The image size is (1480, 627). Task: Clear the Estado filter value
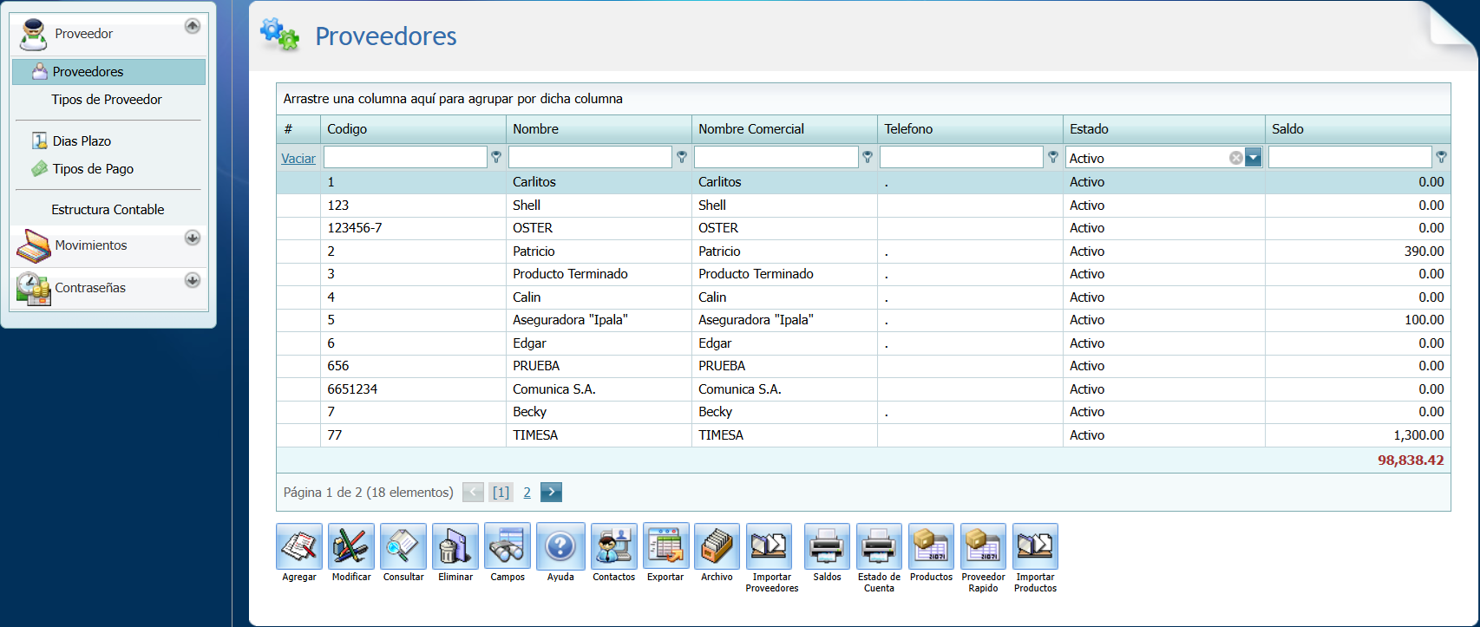coord(1235,158)
